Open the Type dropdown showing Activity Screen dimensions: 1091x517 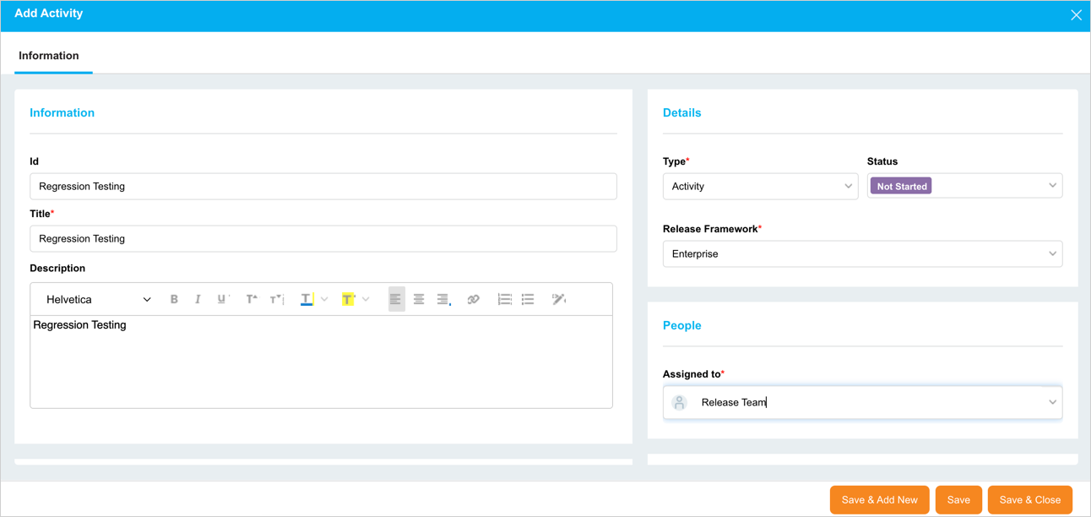(760, 186)
